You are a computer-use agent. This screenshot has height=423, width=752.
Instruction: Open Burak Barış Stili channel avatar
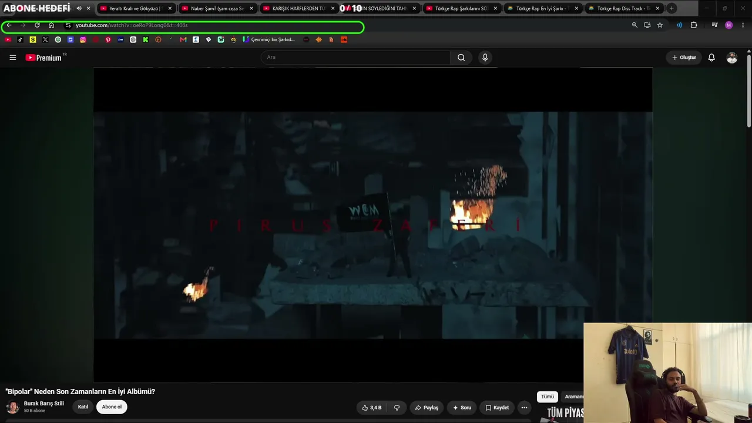(x=12, y=407)
